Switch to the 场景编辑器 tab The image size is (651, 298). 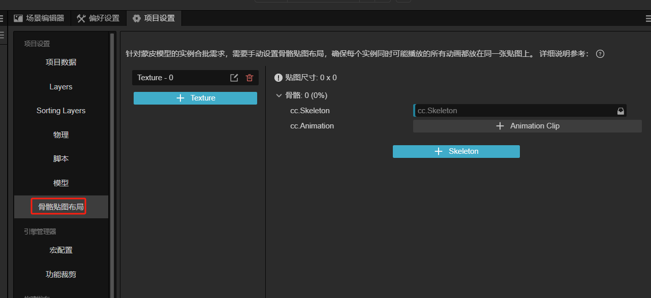40,18
